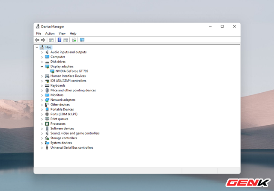Viewport: 274px width, 191px height.
Task: Select the Display adapters label
Action: pos(62,67)
